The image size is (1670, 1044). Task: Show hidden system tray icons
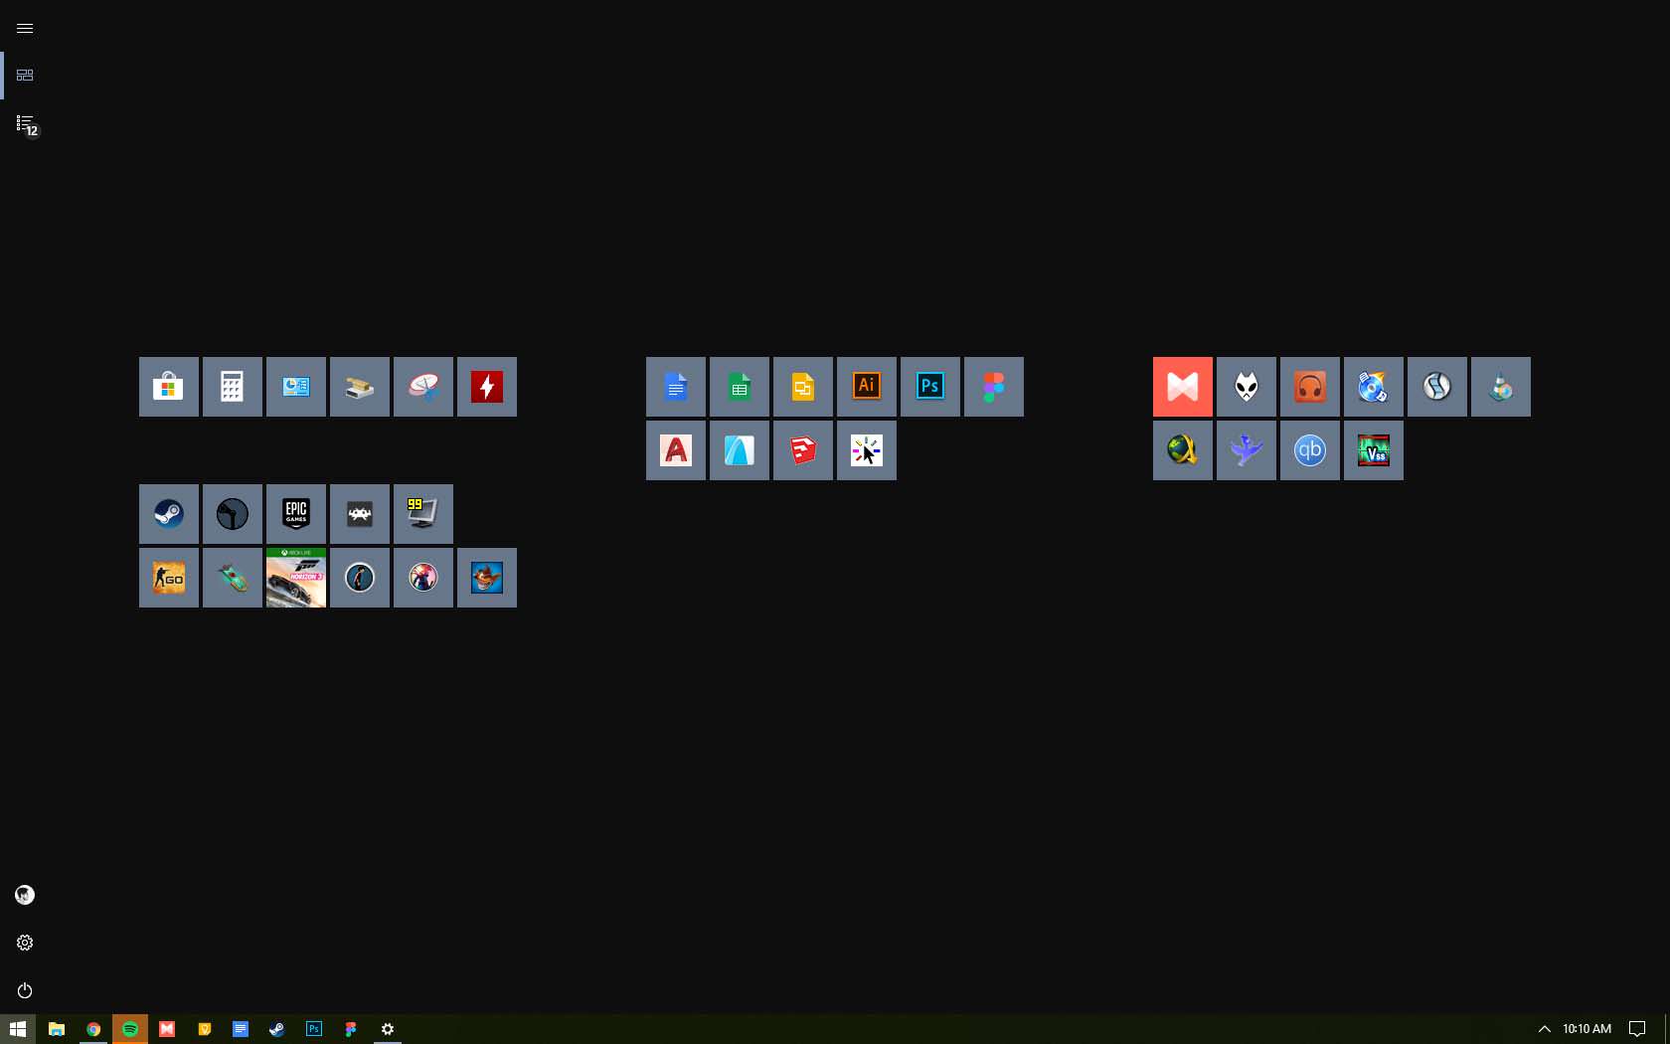(1544, 1029)
